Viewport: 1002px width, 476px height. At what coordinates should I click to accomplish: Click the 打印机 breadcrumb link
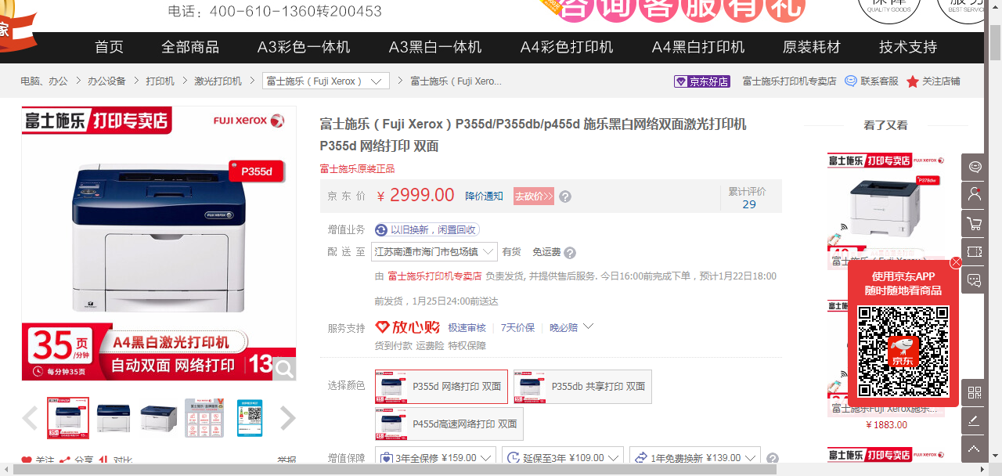coord(160,81)
